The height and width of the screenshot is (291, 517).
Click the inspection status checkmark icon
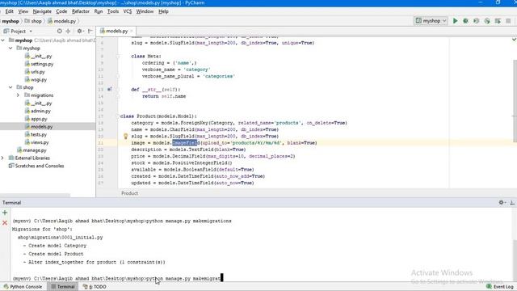click(514, 40)
